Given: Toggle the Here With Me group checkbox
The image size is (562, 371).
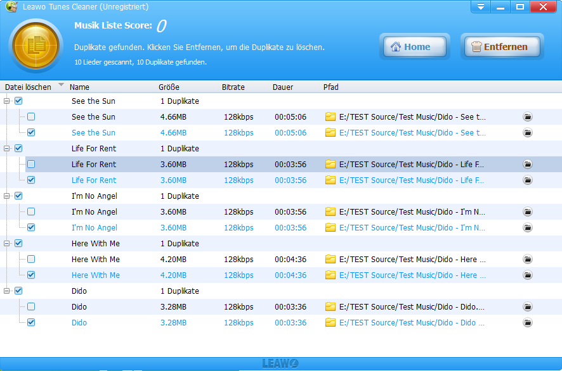Looking at the screenshot, I should point(18,244).
